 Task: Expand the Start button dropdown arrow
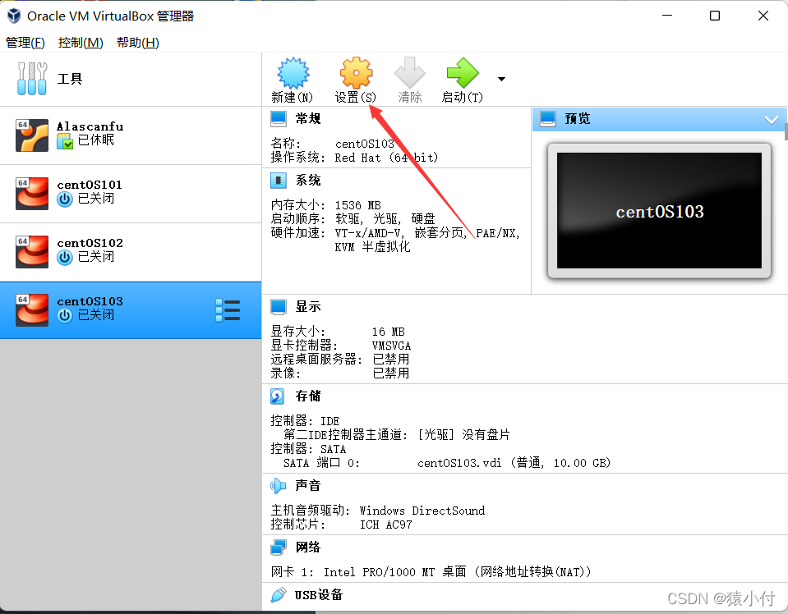501,79
